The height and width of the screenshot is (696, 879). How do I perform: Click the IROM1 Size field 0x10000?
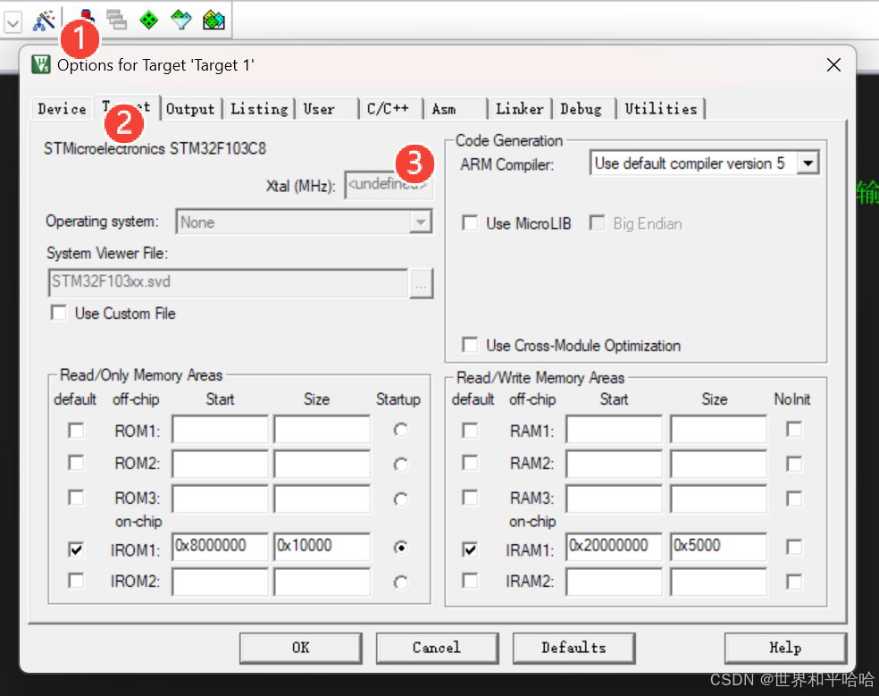322,546
